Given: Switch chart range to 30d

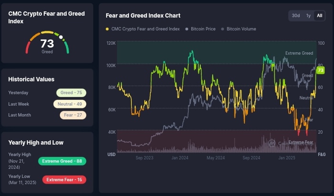Looking at the screenshot, I should point(296,16).
